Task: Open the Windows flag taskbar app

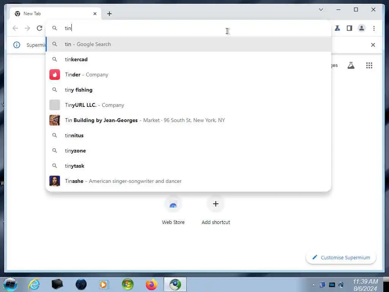Action: pyautogui.click(x=128, y=284)
